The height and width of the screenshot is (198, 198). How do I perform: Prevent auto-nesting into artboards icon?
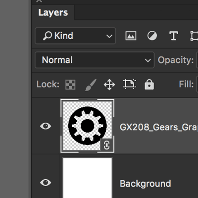click(130, 84)
